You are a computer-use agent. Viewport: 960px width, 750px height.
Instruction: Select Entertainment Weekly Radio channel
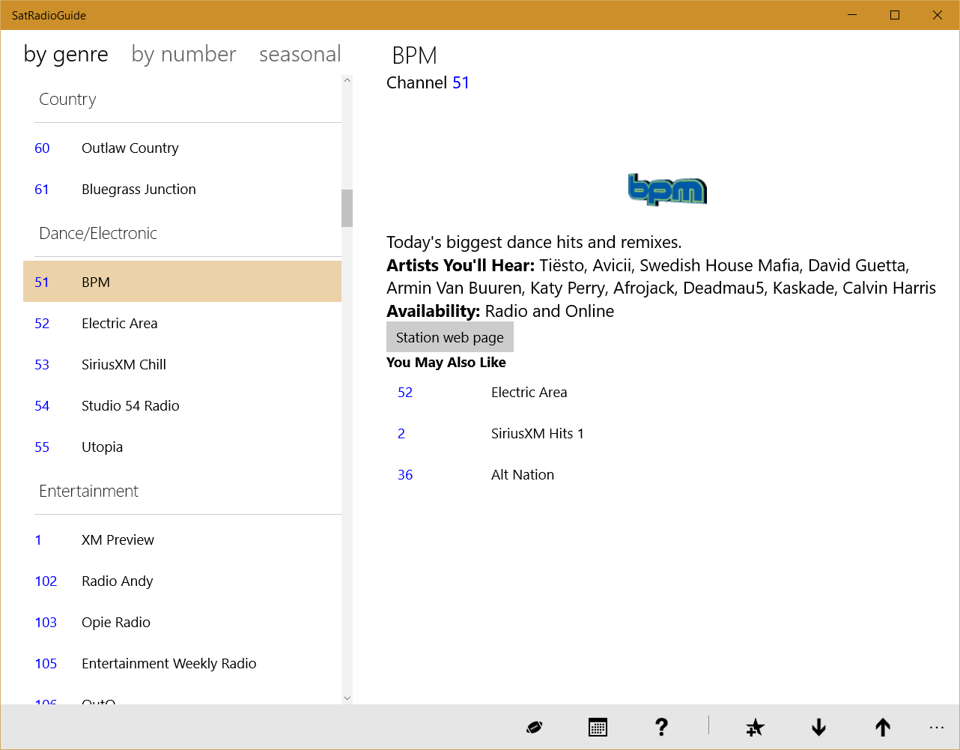168,664
